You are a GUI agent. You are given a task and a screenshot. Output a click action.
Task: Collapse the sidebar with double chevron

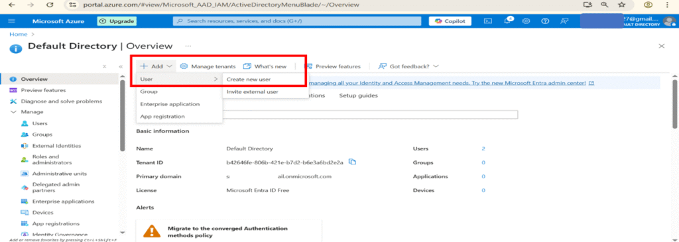point(121,67)
